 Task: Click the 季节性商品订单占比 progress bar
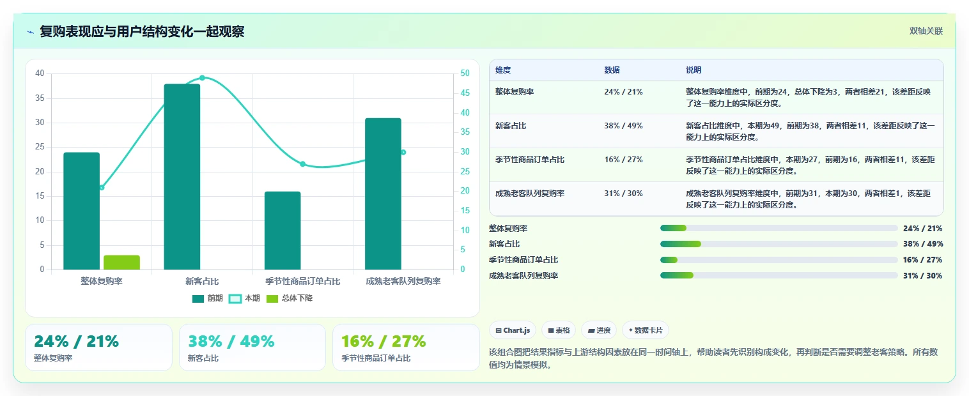[x=779, y=260]
